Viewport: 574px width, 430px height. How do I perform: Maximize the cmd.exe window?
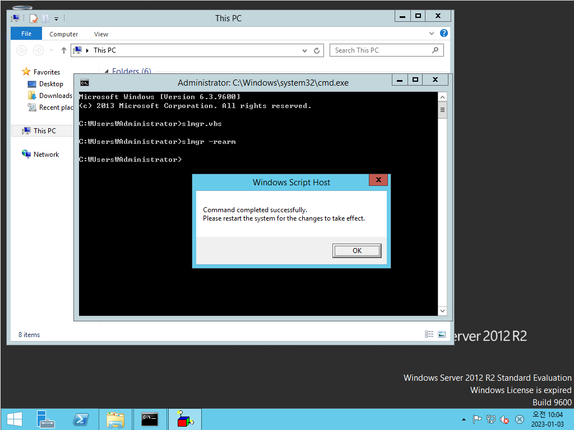click(415, 80)
